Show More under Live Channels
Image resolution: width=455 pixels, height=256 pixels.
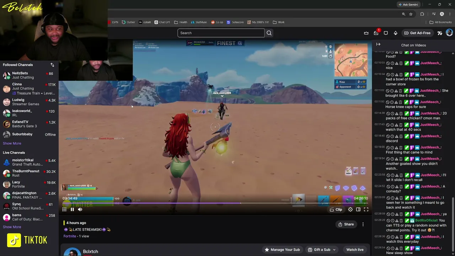coord(12,227)
